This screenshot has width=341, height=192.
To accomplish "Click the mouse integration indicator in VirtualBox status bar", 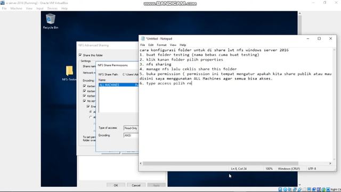I will [x=323, y=189].
